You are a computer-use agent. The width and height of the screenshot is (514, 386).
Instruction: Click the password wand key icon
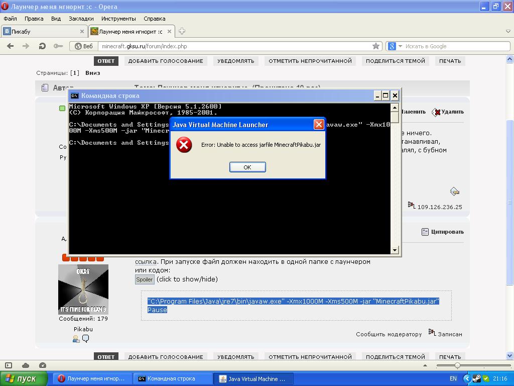pos(58,46)
